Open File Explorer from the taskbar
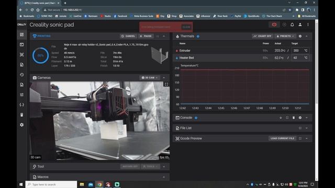The width and height of the screenshot is (335, 188). point(82,184)
